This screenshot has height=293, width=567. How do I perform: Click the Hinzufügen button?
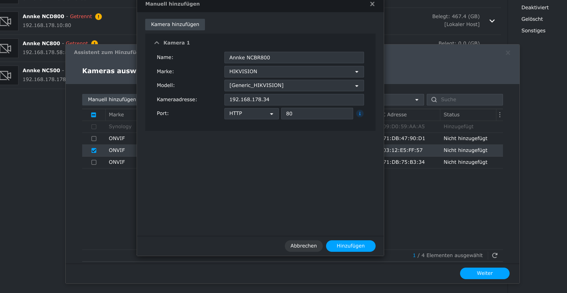tap(350, 246)
